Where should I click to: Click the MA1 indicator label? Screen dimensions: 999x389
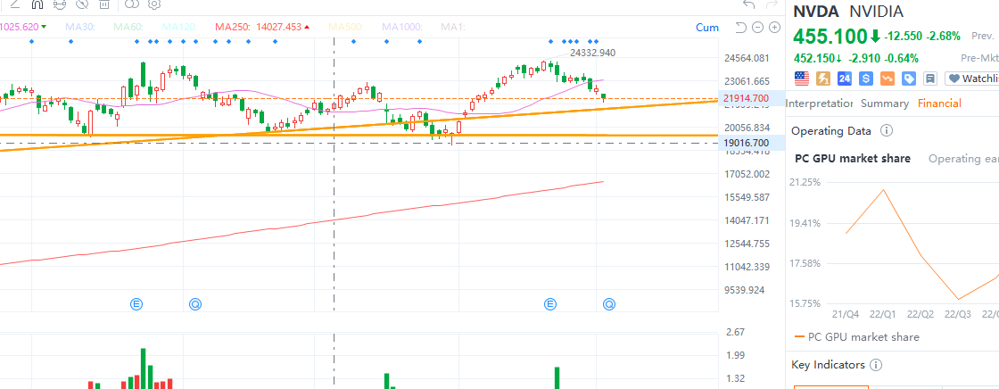tap(453, 28)
